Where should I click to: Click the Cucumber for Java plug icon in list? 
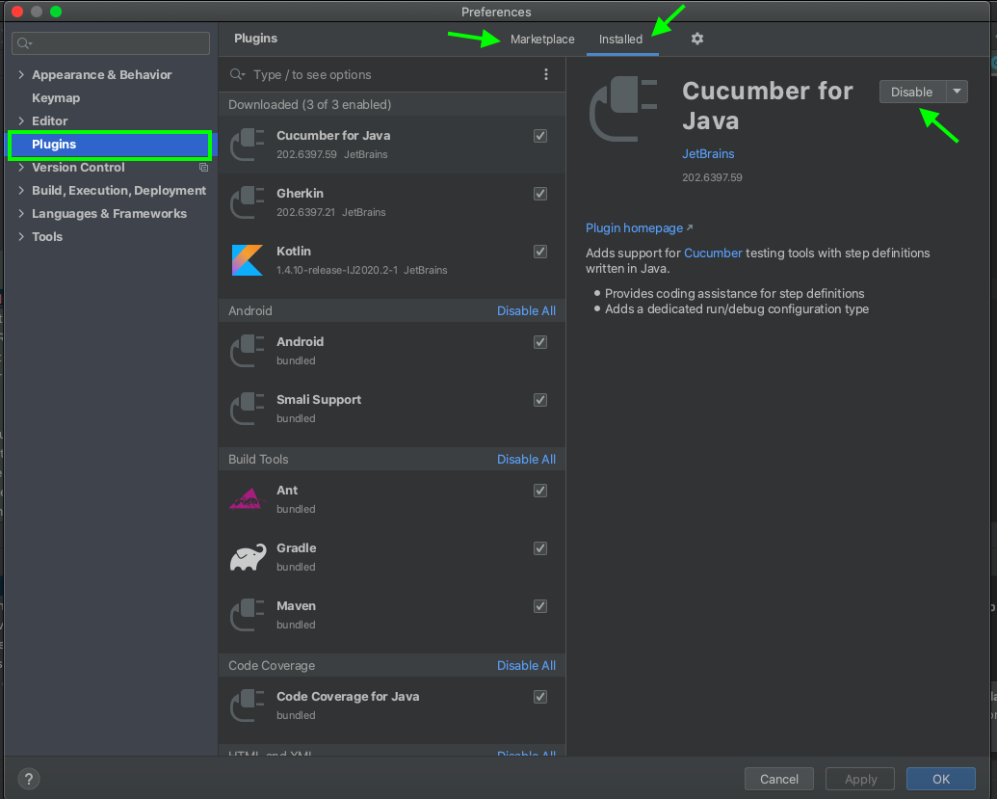247,145
